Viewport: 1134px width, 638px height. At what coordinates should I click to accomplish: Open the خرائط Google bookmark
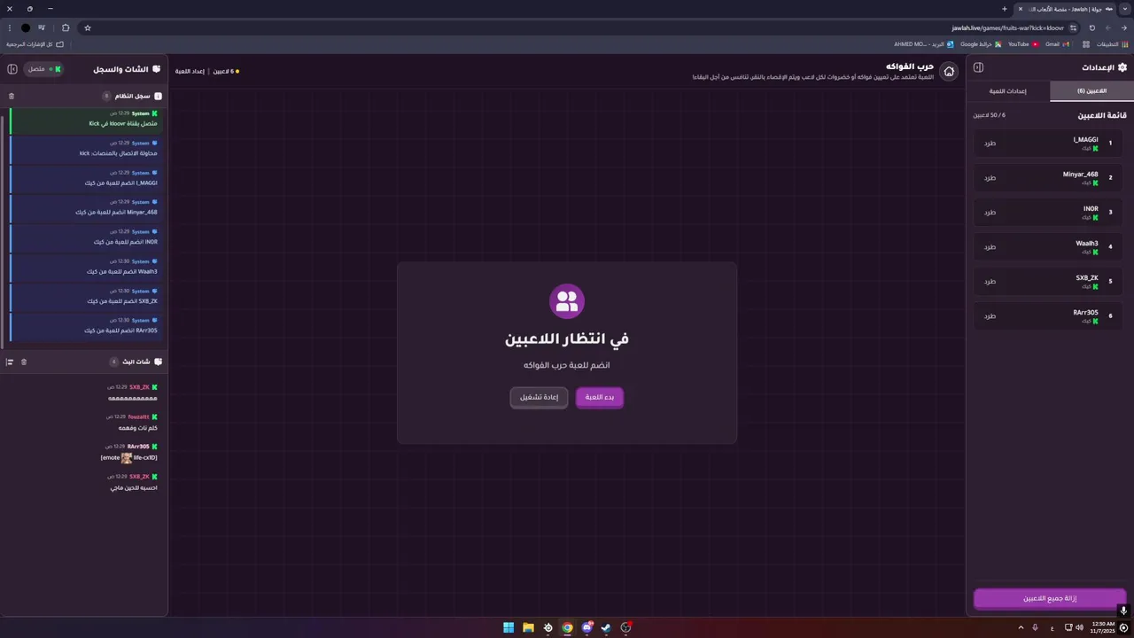981,43
